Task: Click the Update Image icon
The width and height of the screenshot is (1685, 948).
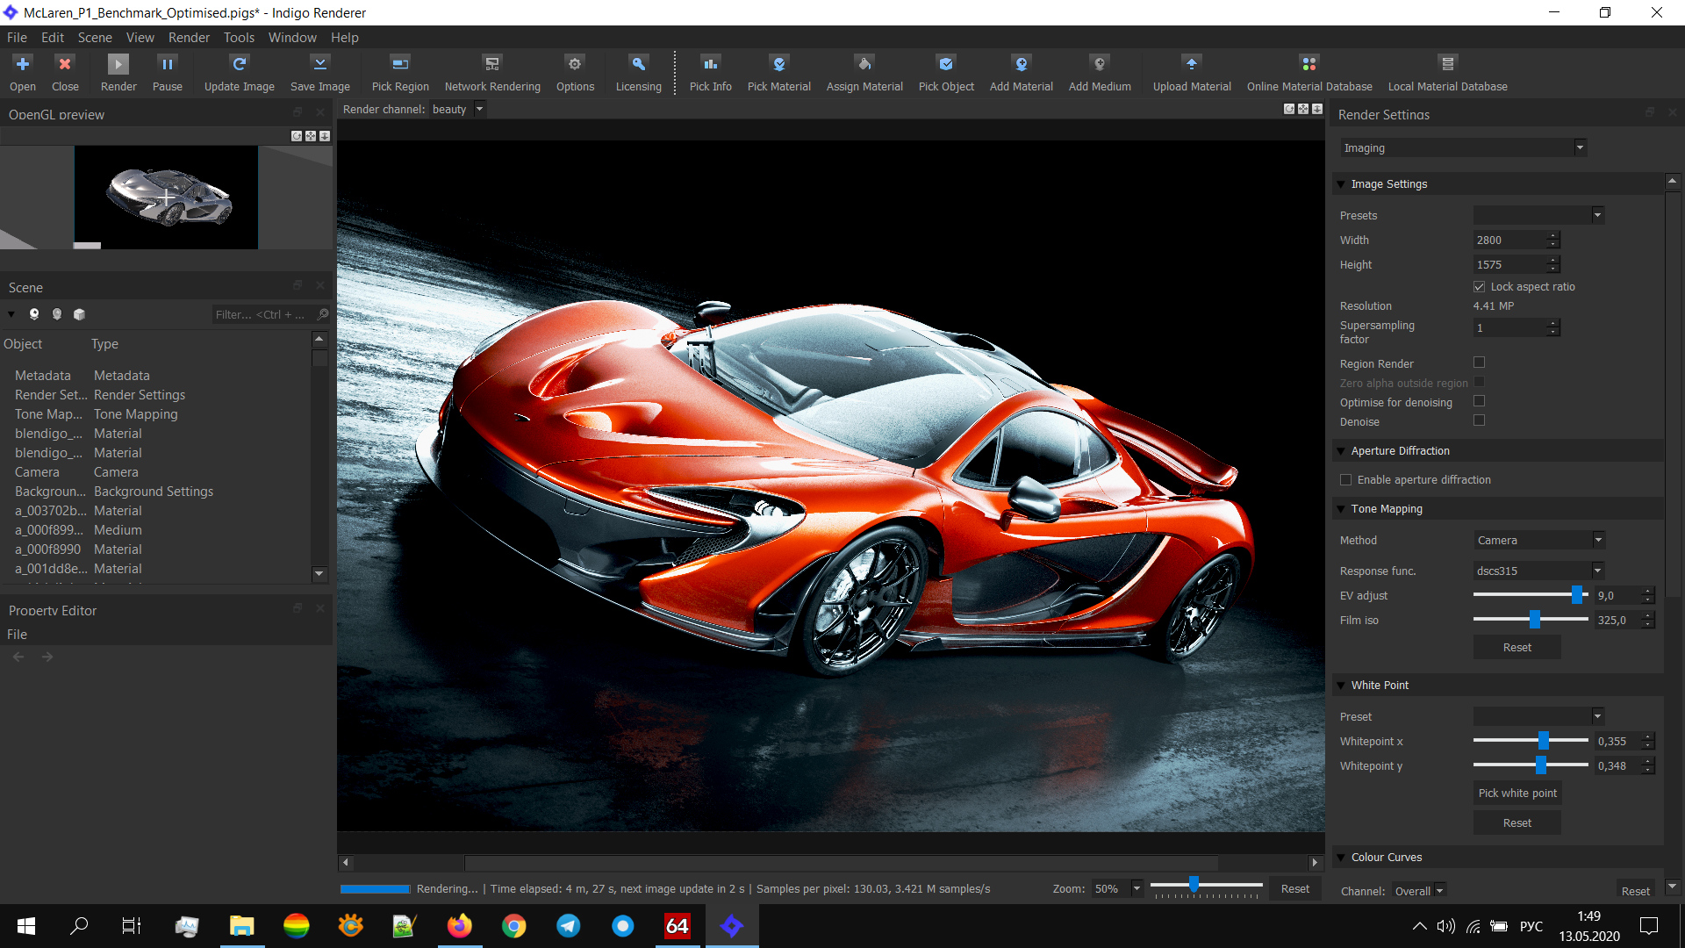Action: (x=239, y=64)
